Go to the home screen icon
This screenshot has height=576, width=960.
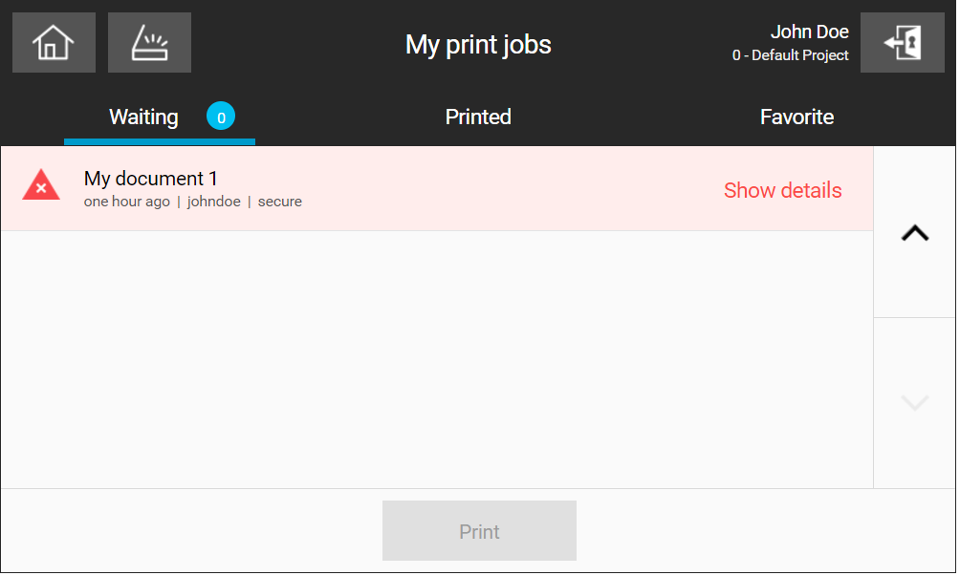[x=54, y=43]
